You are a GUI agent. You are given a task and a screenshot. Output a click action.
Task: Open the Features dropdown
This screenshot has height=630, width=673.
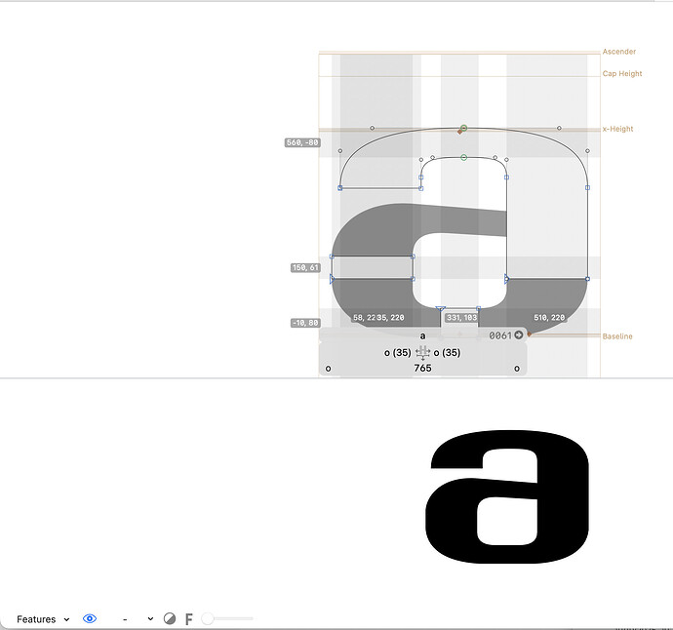click(42, 619)
